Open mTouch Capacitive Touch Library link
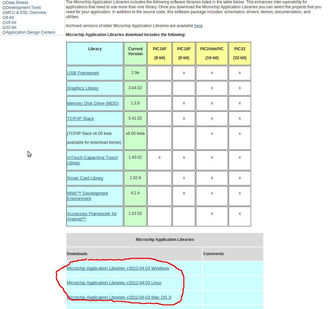329x309 pixels. coord(92,160)
